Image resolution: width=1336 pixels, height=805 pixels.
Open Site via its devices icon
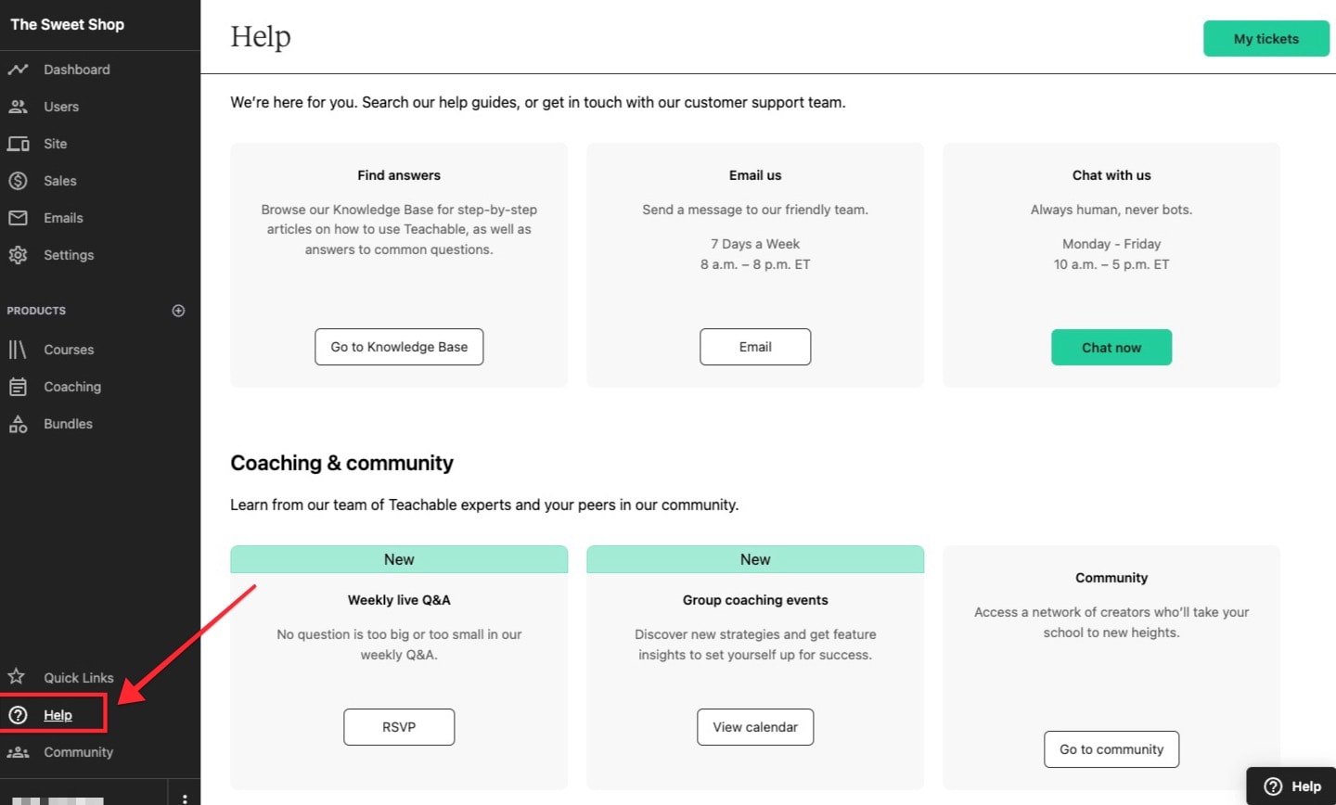18,144
